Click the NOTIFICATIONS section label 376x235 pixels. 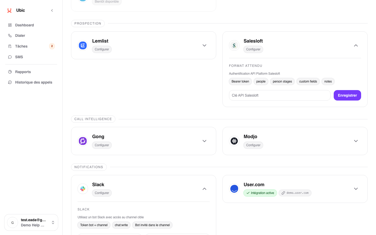(89, 167)
